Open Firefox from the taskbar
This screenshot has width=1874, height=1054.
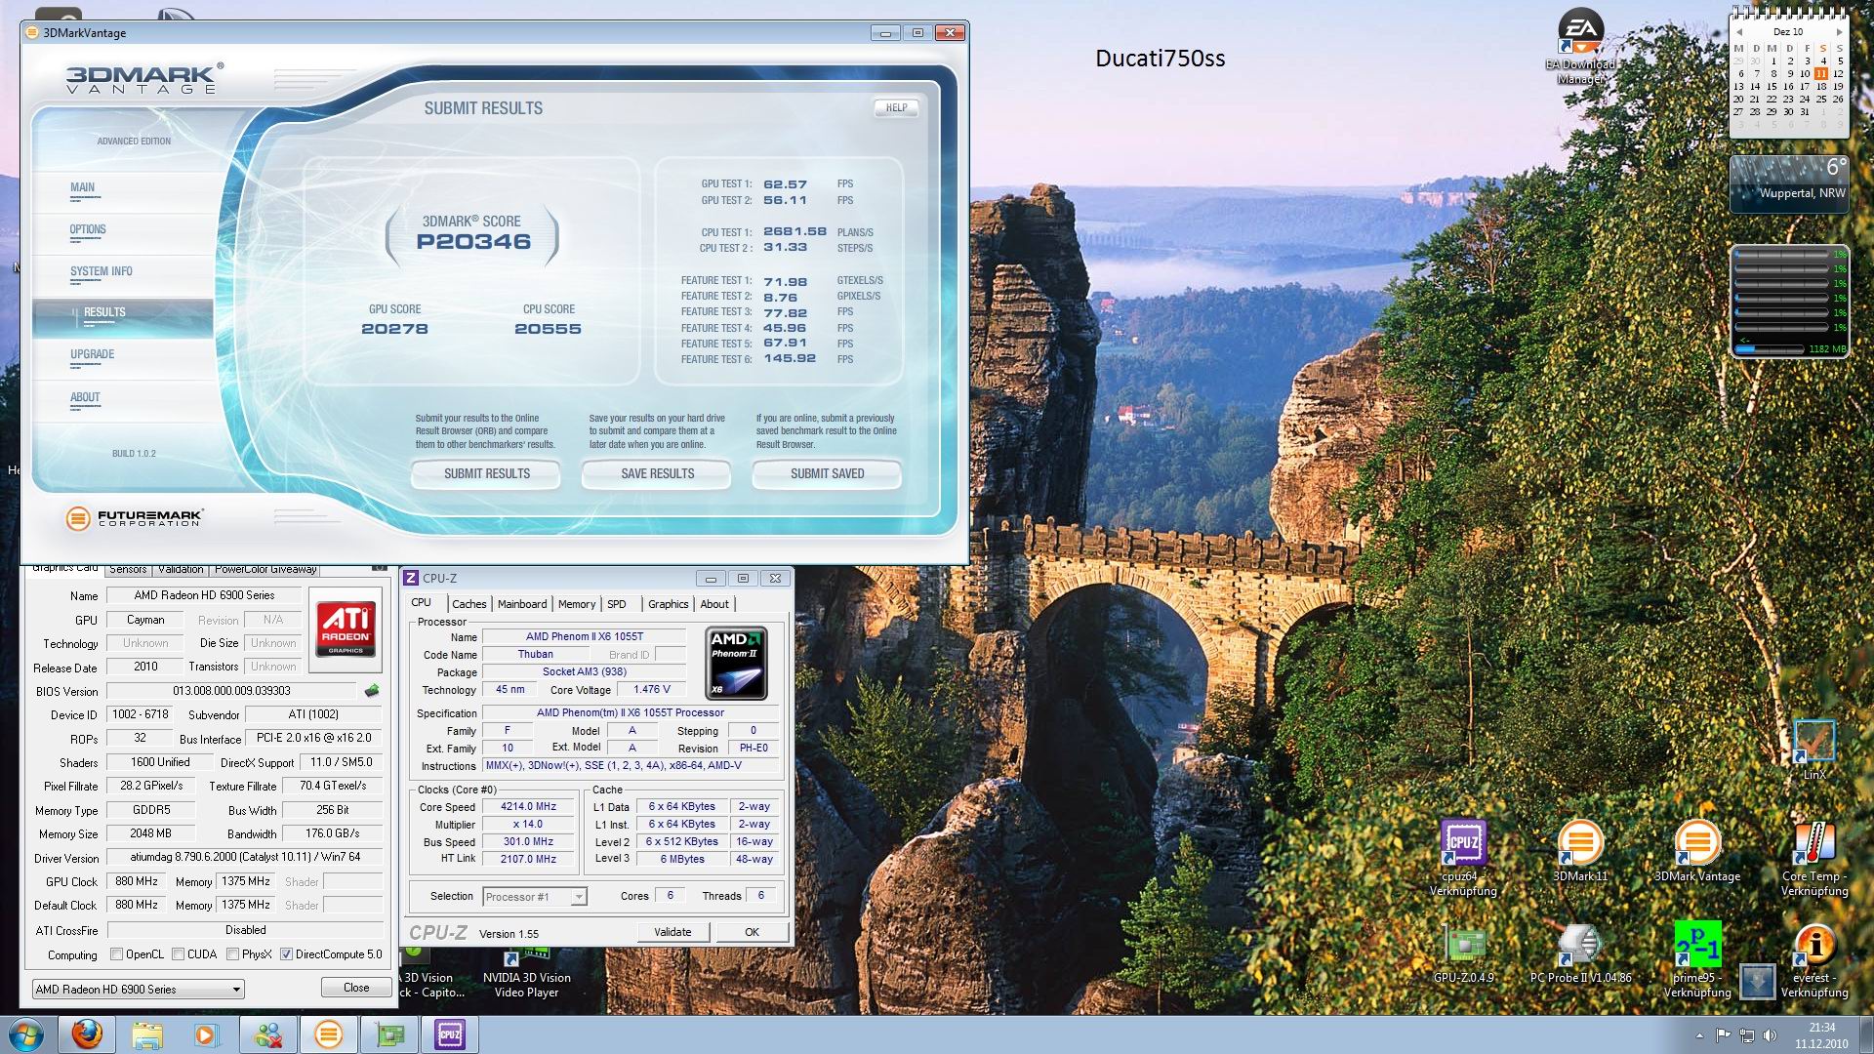click(x=87, y=1034)
